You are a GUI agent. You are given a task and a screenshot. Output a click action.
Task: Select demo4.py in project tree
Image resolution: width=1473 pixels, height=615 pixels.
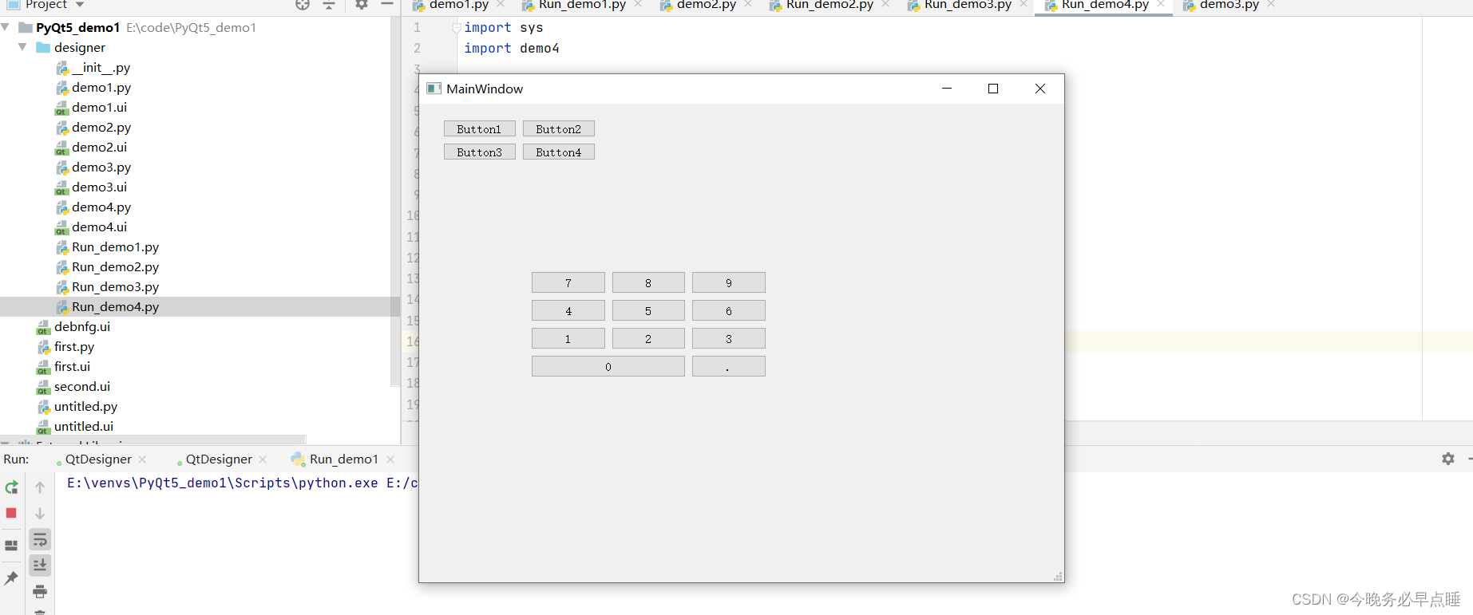coord(93,207)
